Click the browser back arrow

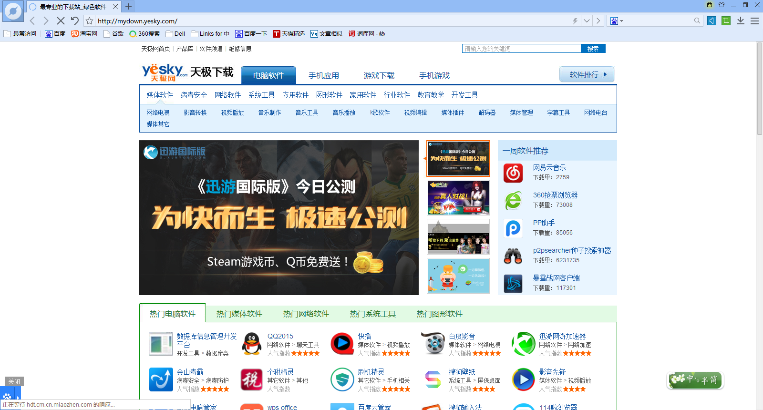pos(32,21)
